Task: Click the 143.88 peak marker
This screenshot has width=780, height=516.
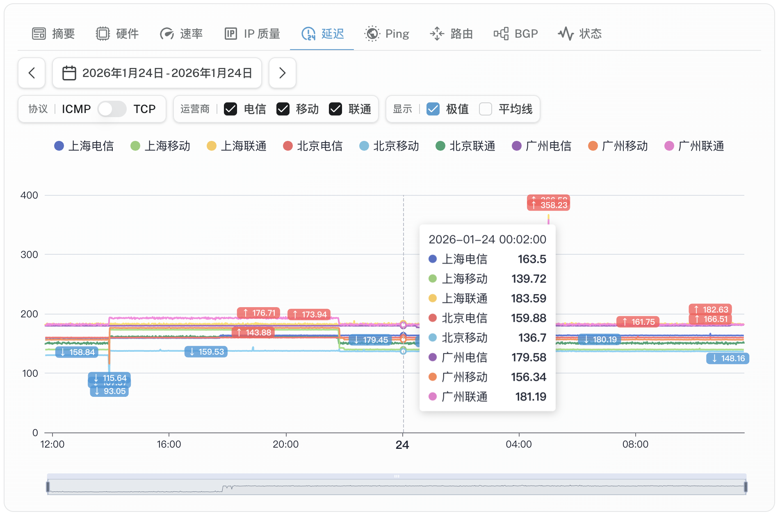Action: click(x=253, y=333)
